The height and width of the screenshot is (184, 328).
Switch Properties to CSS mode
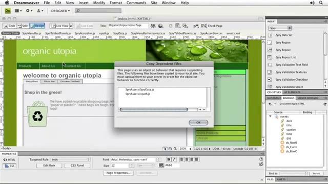click(9, 166)
